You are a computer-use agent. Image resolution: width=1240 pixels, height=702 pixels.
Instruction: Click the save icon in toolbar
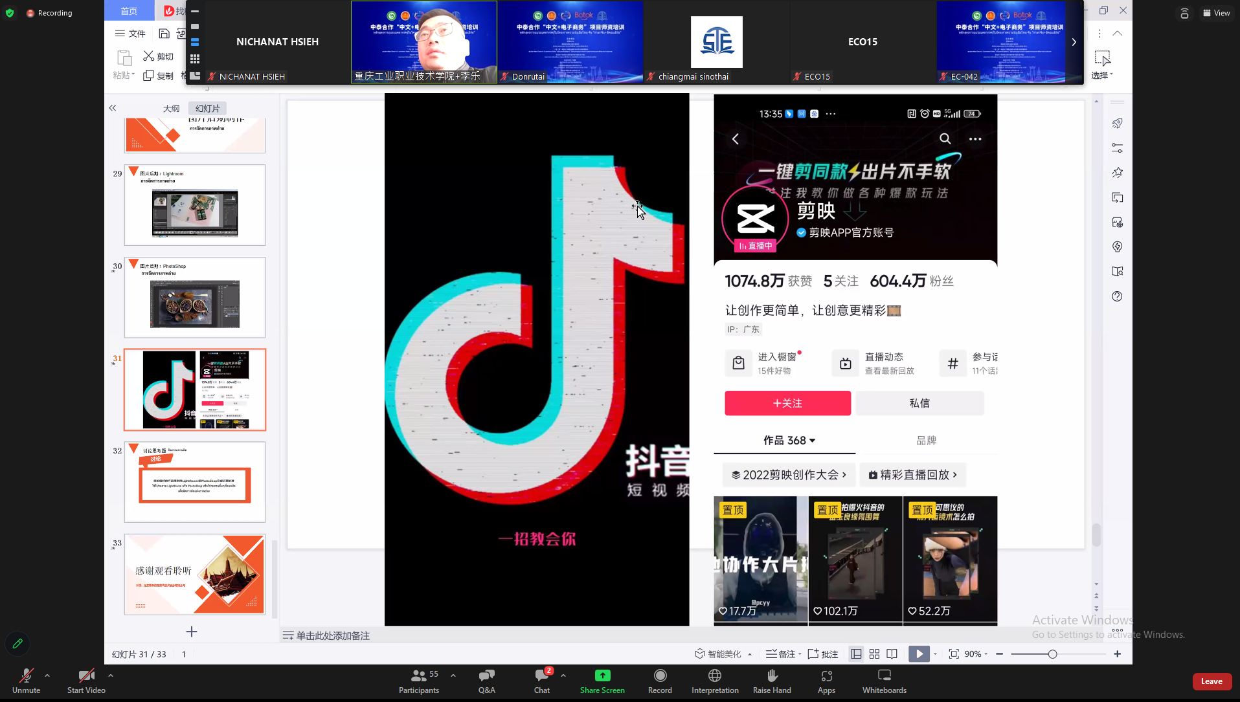(x=164, y=34)
